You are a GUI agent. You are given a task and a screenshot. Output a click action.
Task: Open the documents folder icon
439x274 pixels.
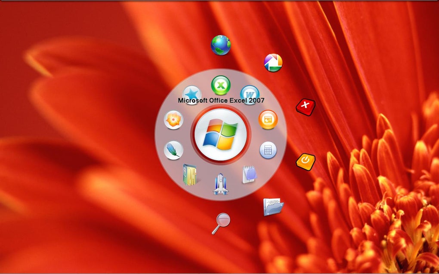click(273, 207)
